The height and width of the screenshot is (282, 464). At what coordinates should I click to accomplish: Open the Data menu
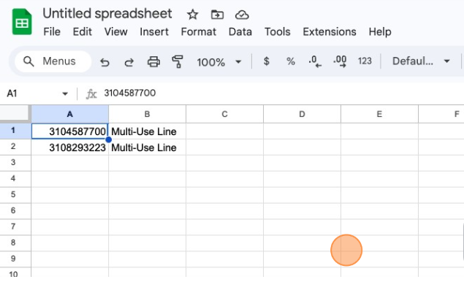[240, 31]
